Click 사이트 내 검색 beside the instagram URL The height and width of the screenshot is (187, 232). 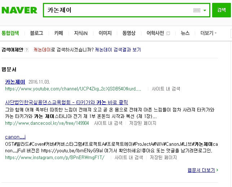pos(128,157)
